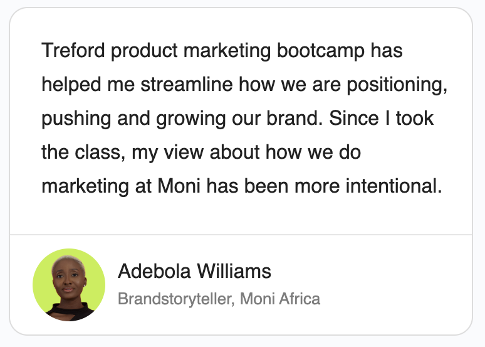Click the horizontal divider line above the author
Image resolution: width=485 pixels, height=347 pixels.
pyautogui.click(x=241, y=235)
